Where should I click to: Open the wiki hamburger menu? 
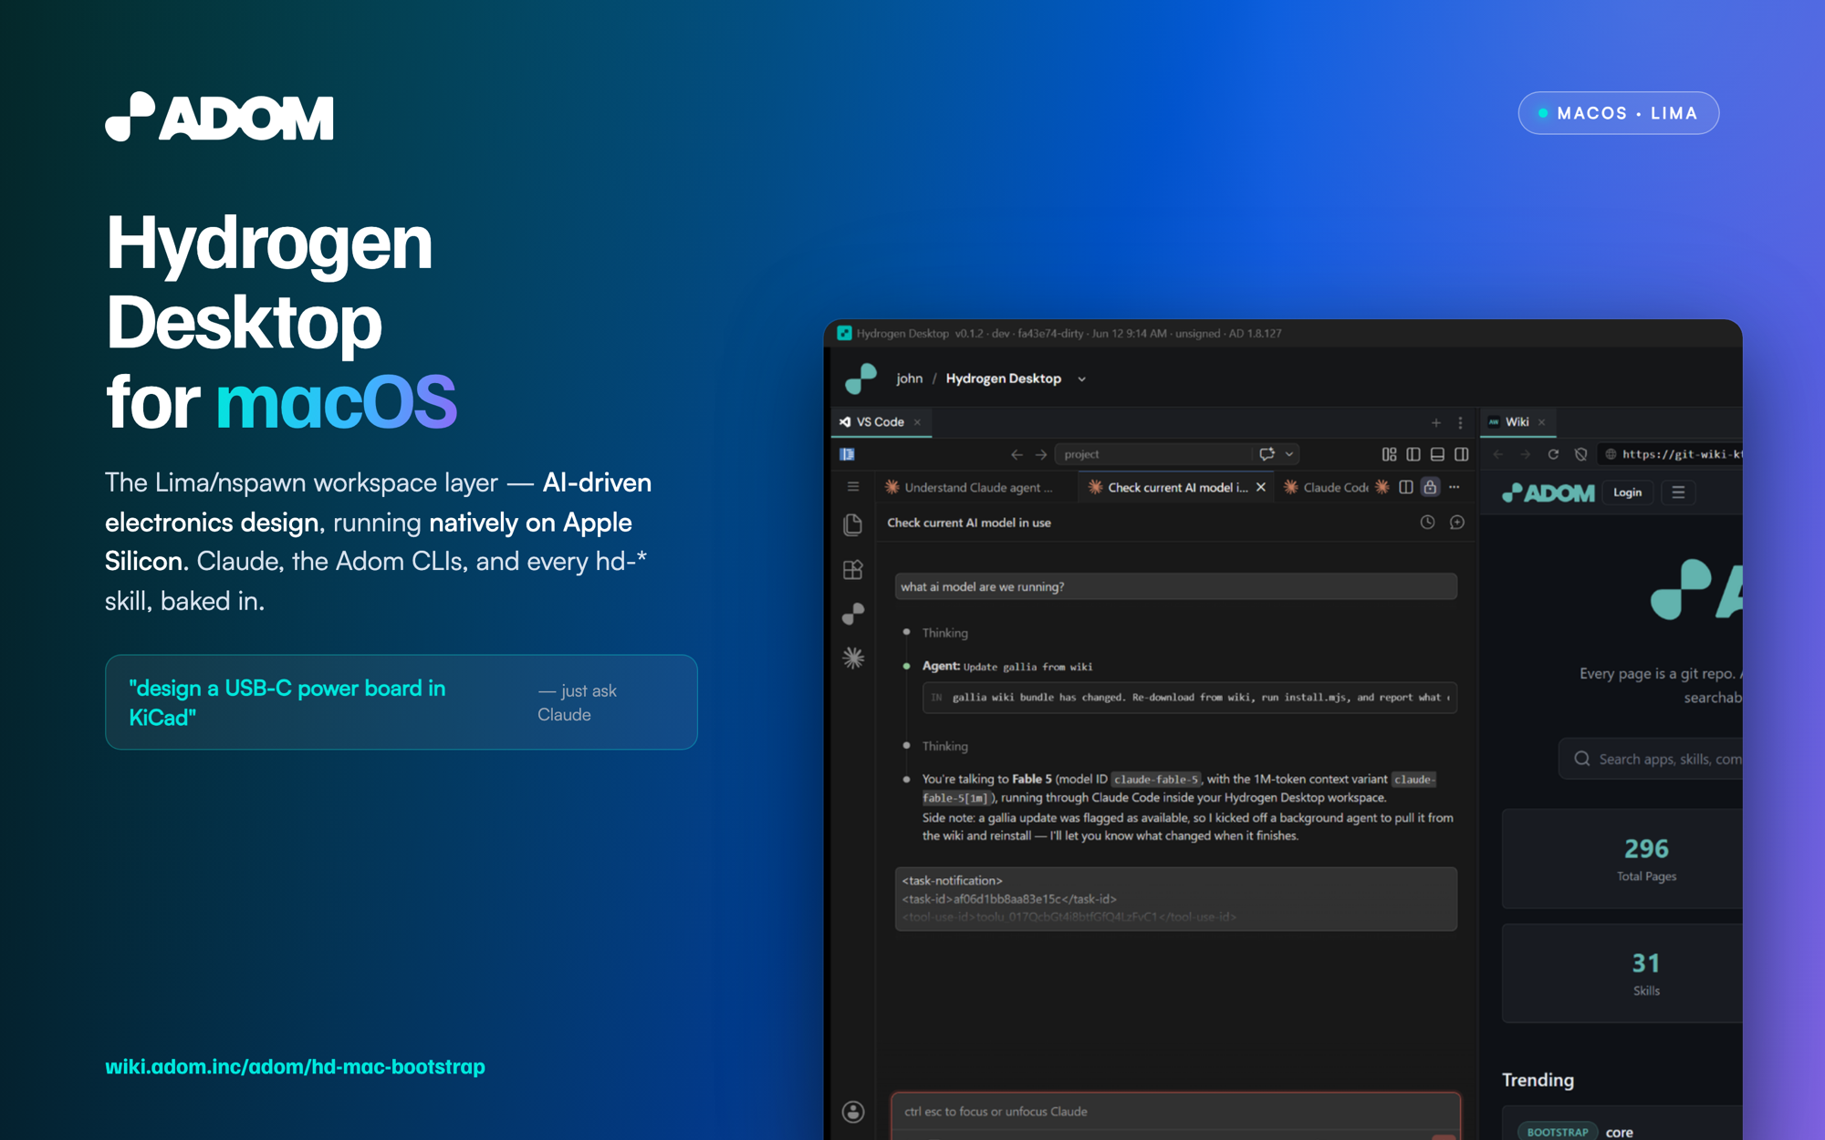[1678, 492]
